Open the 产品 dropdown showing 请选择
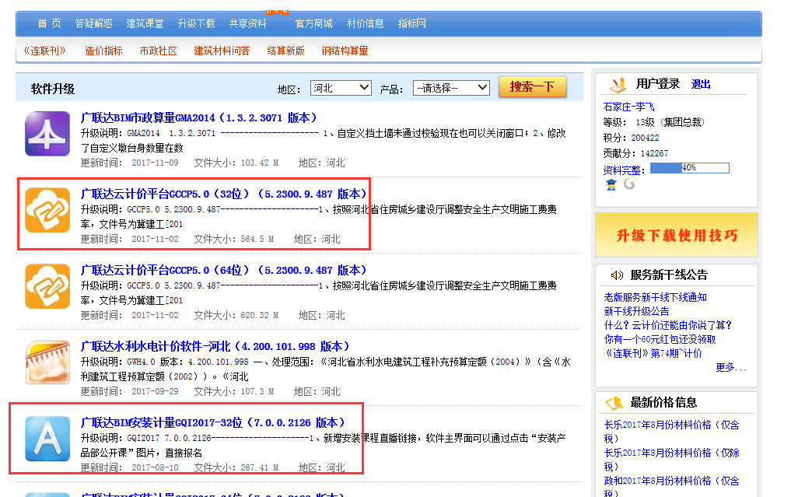Screen dimensions: 805x497 pos(451,88)
